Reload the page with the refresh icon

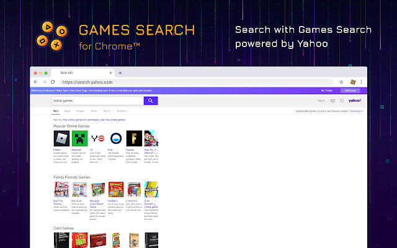(53, 82)
